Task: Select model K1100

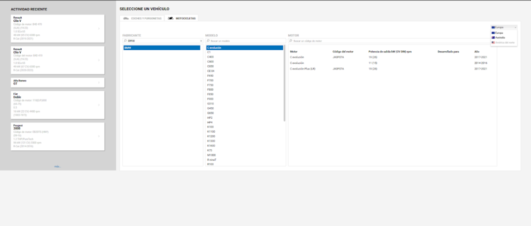Action: [245, 132]
